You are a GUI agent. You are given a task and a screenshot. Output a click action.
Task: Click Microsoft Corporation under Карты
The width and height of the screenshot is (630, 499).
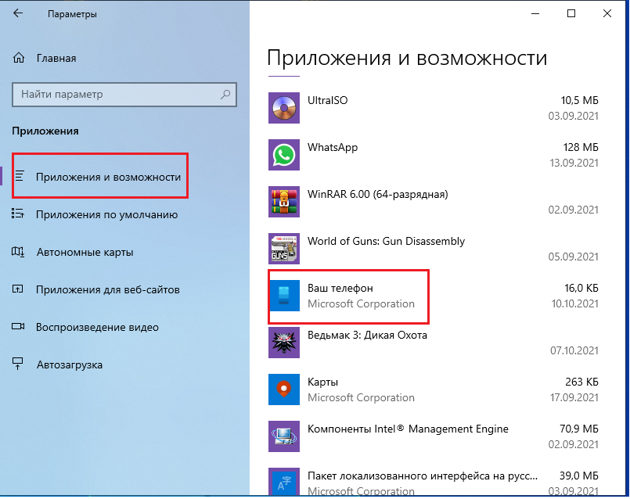[x=361, y=398]
